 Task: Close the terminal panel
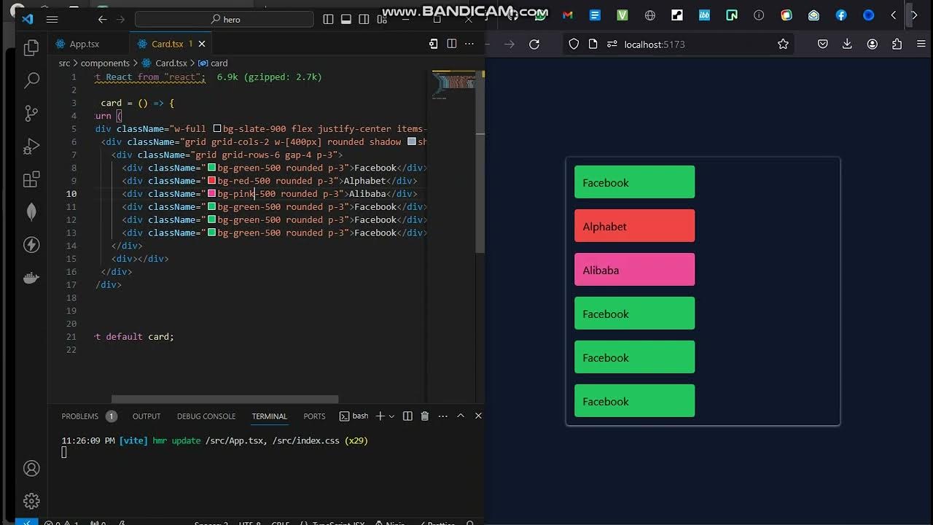478,416
